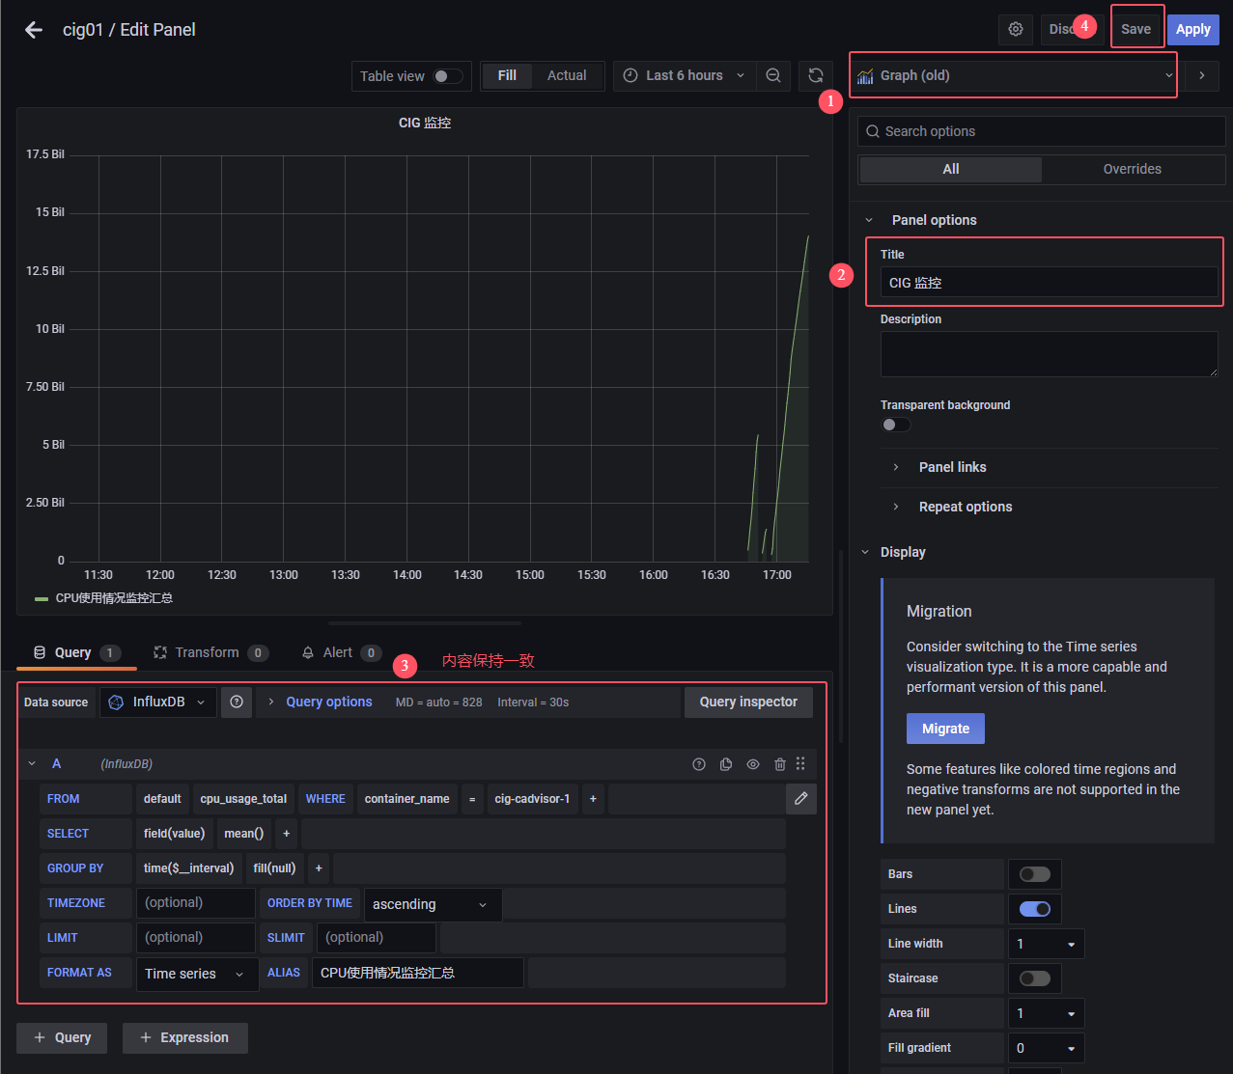The height and width of the screenshot is (1074, 1233).
Task: Go back using the arrow icon
Action: coord(34,30)
